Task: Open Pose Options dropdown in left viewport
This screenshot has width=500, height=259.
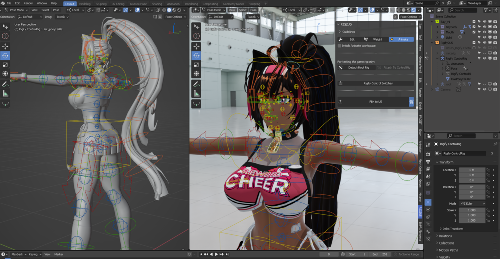Action: tap(175, 17)
